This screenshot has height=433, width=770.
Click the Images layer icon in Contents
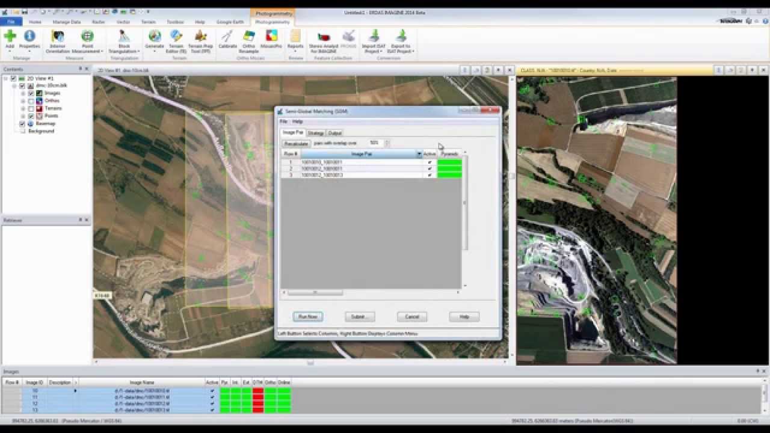[39, 93]
